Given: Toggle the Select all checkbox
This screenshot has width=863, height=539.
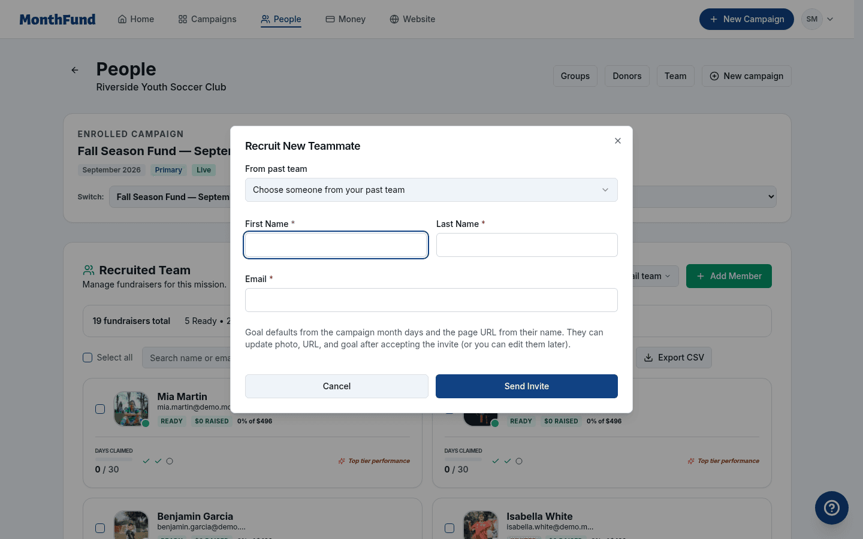Looking at the screenshot, I should [87, 358].
